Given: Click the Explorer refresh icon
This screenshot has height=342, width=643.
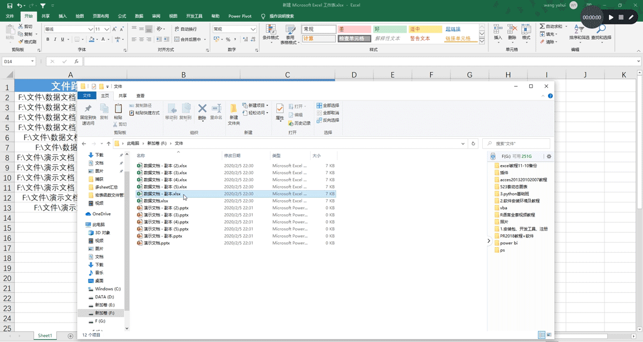Looking at the screenshot, I should point(473,143).
